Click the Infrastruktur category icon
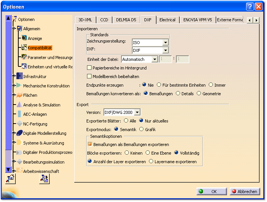 [19, 76]
